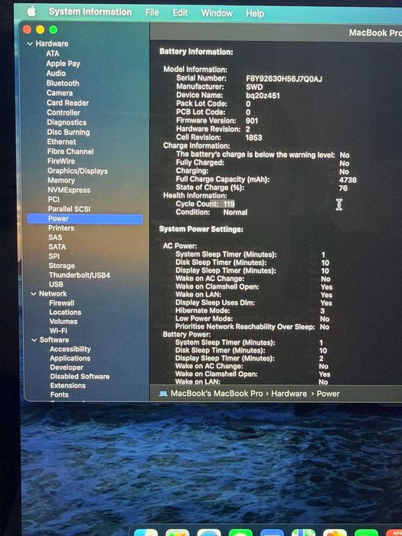Screen dimensions: 402x536
Task: Select Audio in the sidebar
Action: 56,74
